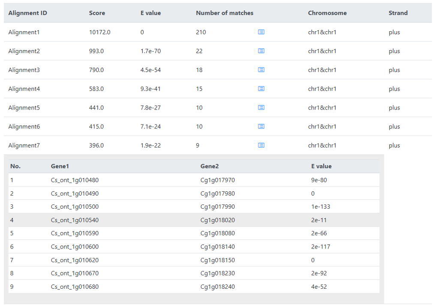Click the Gene1 sub-table header
This screenshot has height=308, width=435.
(60, 166)
